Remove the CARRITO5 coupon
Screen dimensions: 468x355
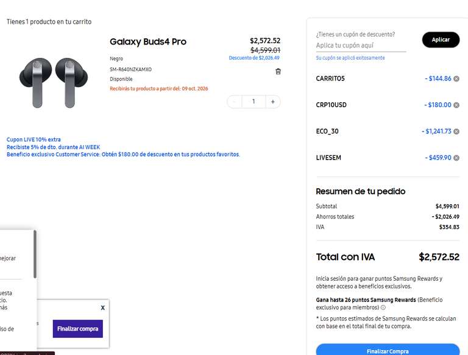pyautogui.click(x=456, y=79)
